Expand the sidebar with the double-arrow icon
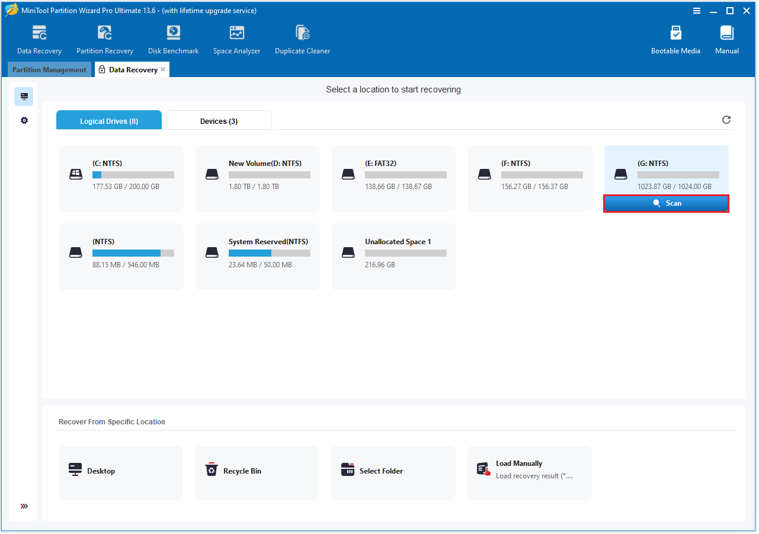 [24, 506]
